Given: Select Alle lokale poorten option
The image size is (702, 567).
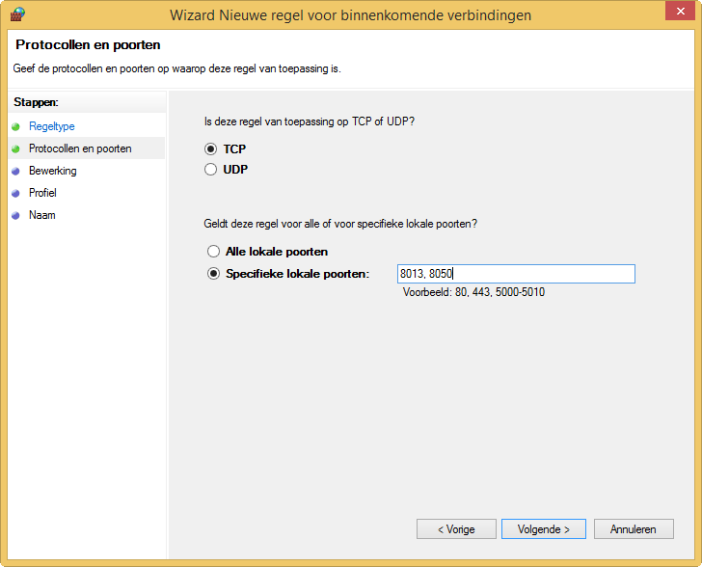Looking at the screenshot, I should 214,252.
